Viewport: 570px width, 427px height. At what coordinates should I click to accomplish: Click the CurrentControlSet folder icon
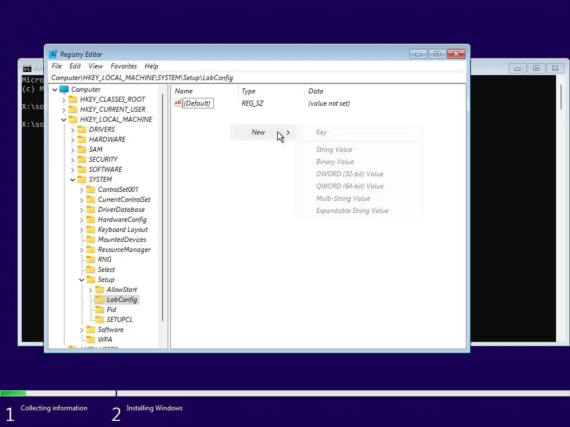point(91,200)
